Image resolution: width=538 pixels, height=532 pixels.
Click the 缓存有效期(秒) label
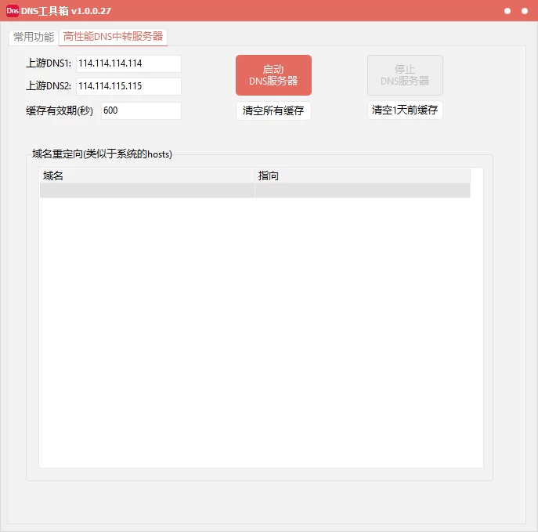click(60, 110)
